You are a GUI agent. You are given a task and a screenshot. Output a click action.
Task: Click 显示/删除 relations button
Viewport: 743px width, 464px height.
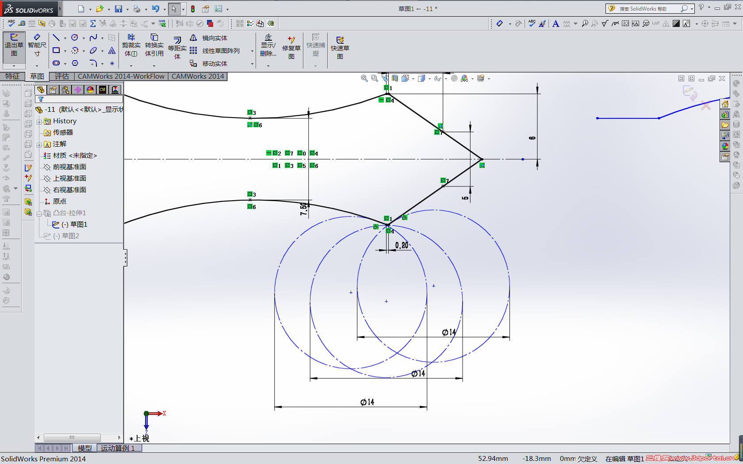(x=268, y=46)
